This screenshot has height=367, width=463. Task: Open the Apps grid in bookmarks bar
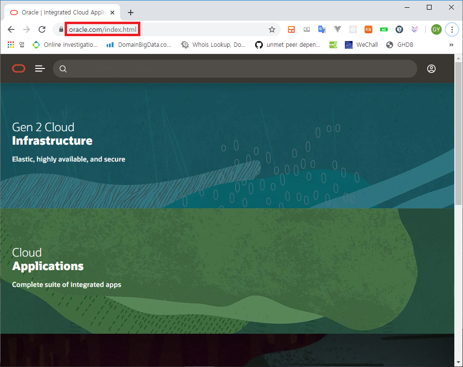pyautogui.click(x=11, y=44)
